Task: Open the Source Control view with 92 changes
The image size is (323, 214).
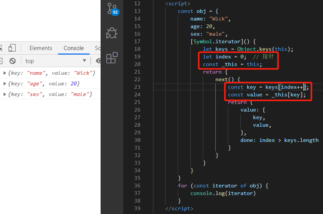Action: [113, 9]
